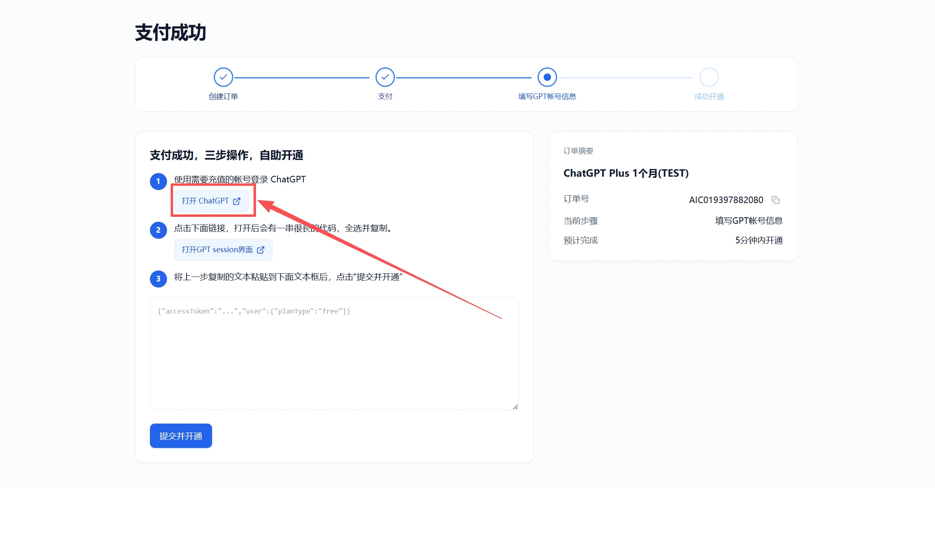Open the 打开 ChatGPT link button
This screenshot has width=935, height=558.
click(x=211, y=201)
